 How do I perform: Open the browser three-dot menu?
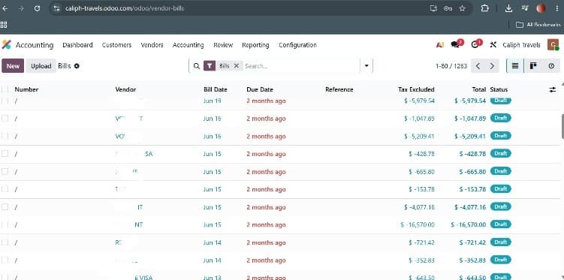[556, 8]
